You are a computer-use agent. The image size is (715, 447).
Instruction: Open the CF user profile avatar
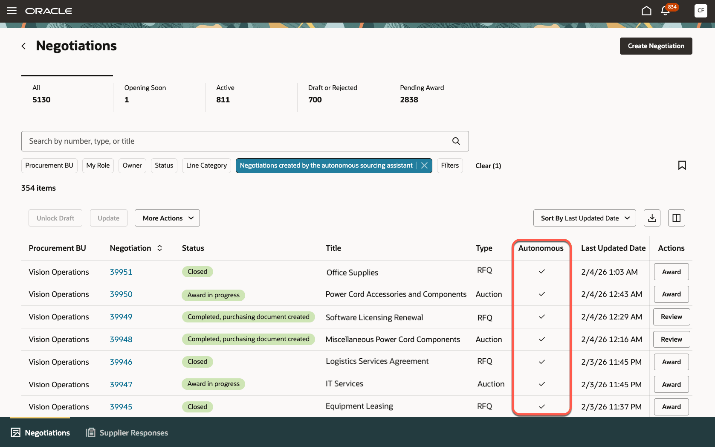click(701, 11)
